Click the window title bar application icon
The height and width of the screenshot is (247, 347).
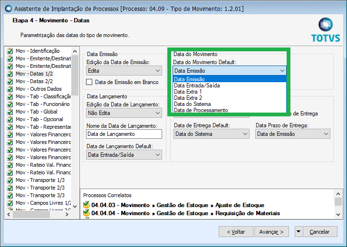pyautogui.click(x=9, y=9)
